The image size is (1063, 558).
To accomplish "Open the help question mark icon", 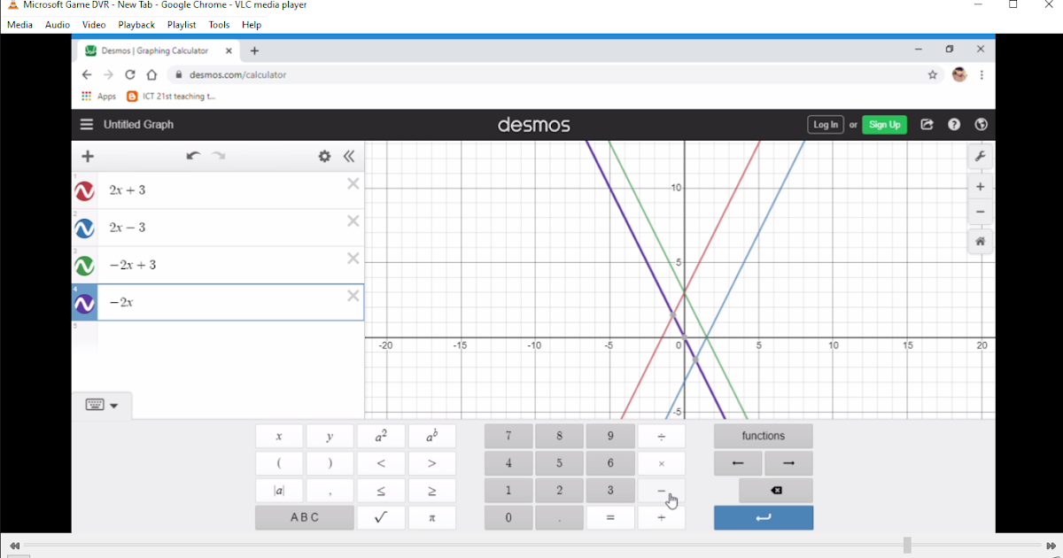I will (954, 125).
